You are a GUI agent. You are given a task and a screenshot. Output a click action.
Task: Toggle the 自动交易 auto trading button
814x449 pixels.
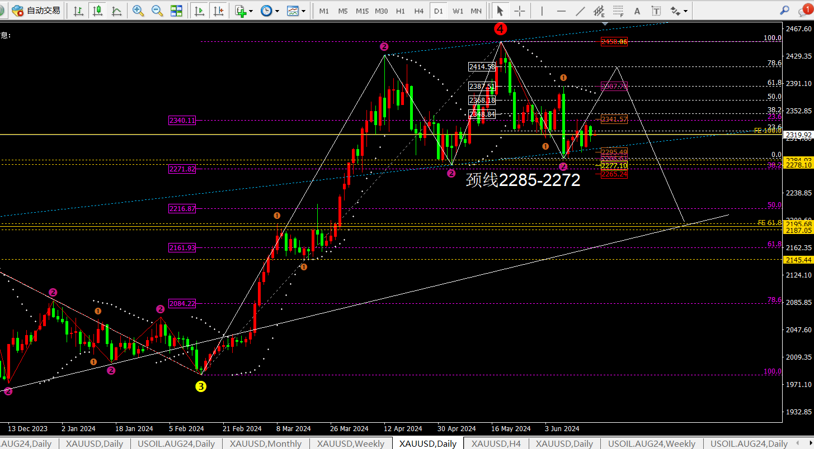pyautogui.click(x=36, y=11)
